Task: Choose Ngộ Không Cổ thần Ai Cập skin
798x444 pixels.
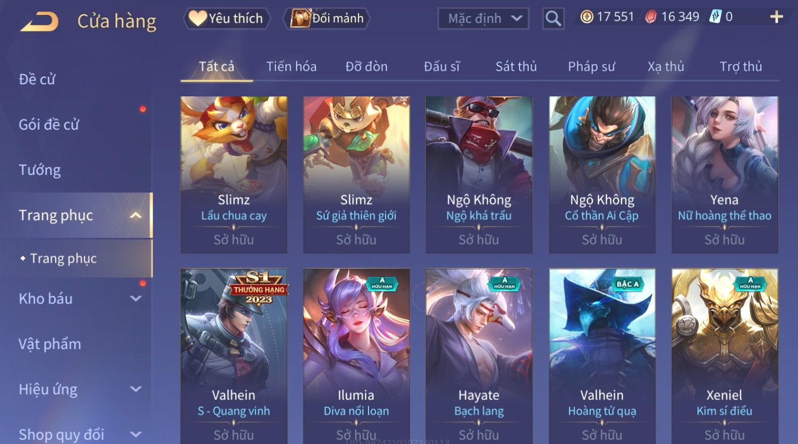Action: pyautogui.click(x=602, y=174)
